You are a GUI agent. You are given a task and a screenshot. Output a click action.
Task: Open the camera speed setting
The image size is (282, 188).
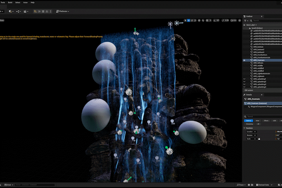click(x=233, y=20)
